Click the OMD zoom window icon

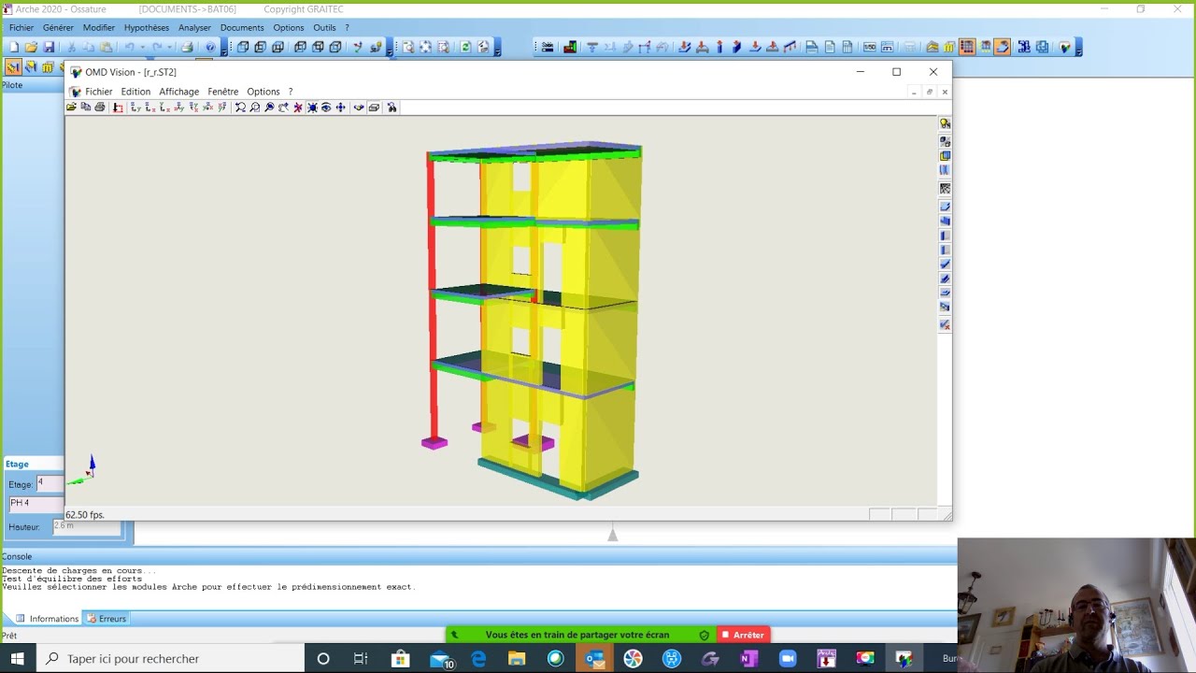point(254,107)
